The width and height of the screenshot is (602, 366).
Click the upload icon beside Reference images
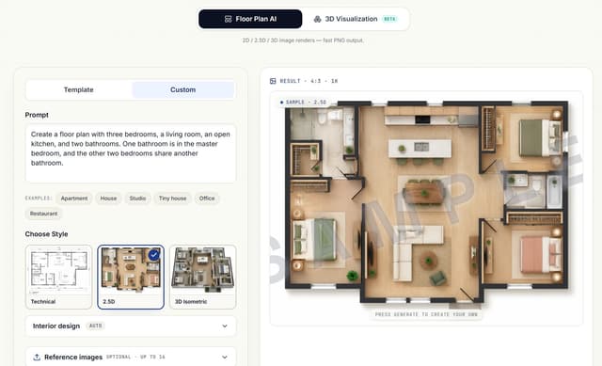37,358
